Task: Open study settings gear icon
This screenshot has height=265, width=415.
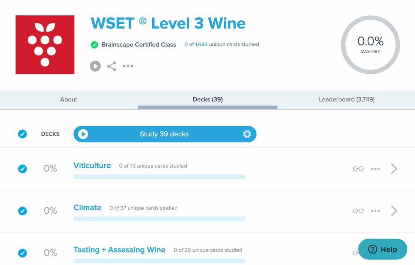Action: pyautogui.click(x=247, y=134)
